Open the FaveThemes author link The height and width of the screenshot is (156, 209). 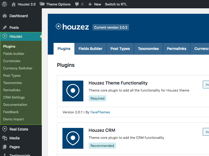point(100,112)
